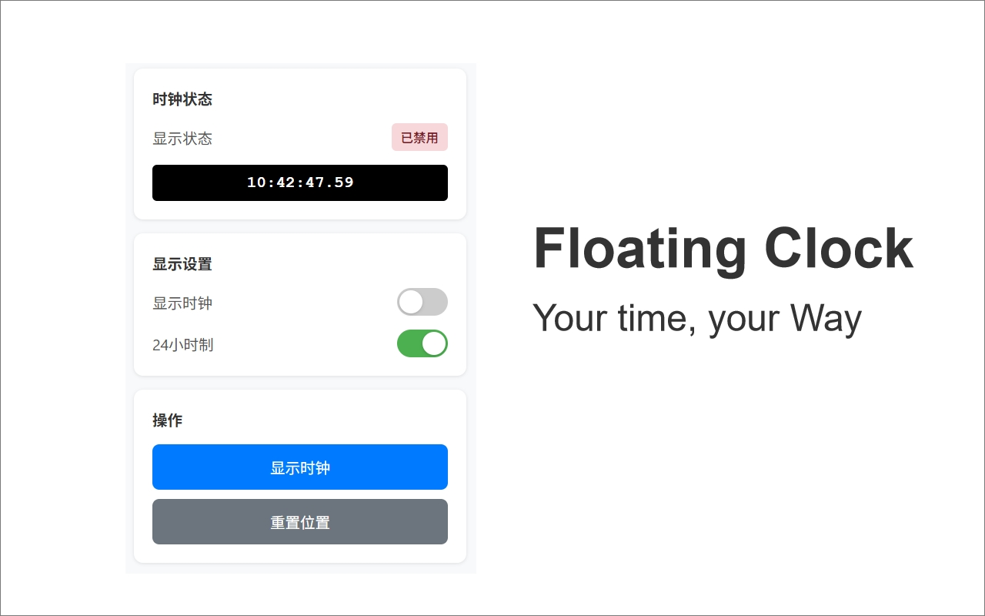Screen dimensions: 985x616
Task: Click the 24小时制 label text
Action: pyautogui.click(x=183, y=345)
